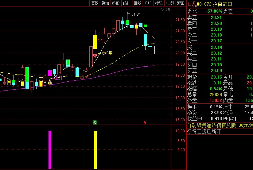Click the 卖五 price 20.21
The width and height of the screenshot is (253, 170).
[x=216, y=17]
